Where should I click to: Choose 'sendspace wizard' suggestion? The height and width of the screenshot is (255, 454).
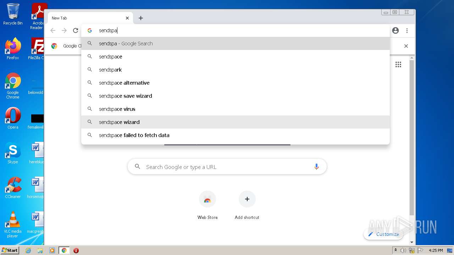(236, 122)
